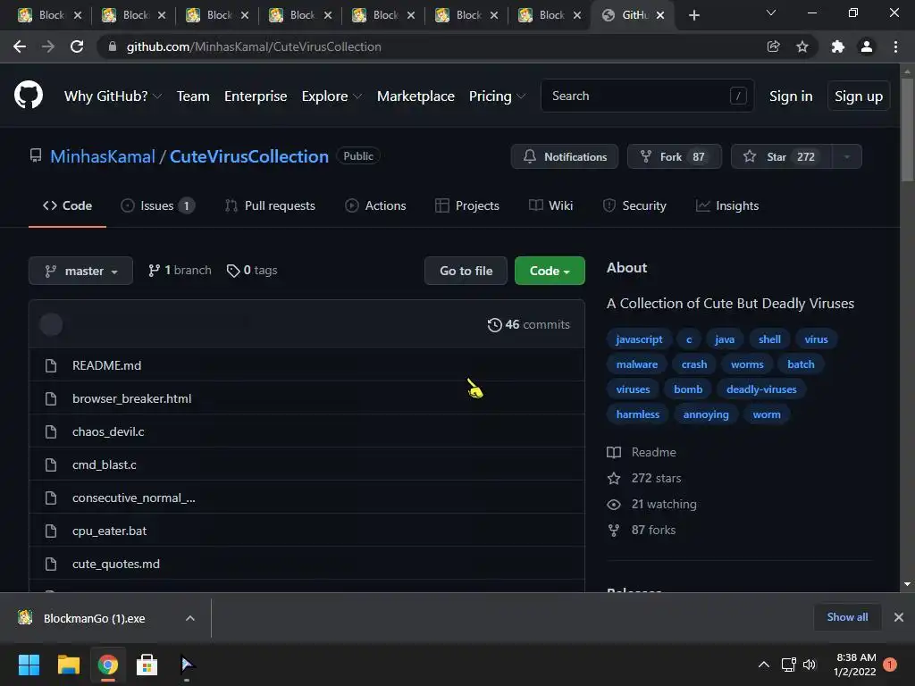Open Chrome profile avatar icon
Viewport: 915px width, 686px height.
[867, 46]
